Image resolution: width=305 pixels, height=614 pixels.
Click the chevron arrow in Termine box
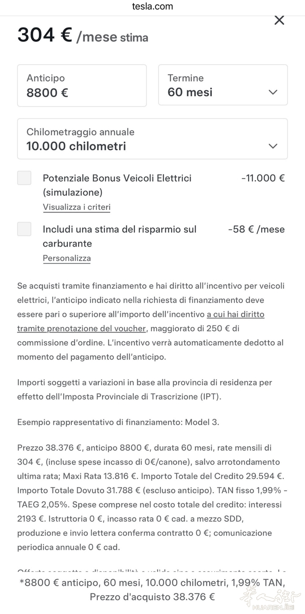(x=273, y=92)
